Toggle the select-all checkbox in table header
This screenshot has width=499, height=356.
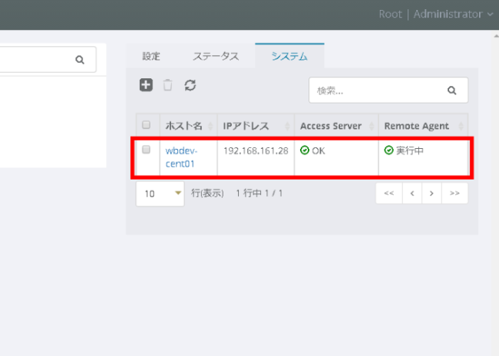(146, 125)
